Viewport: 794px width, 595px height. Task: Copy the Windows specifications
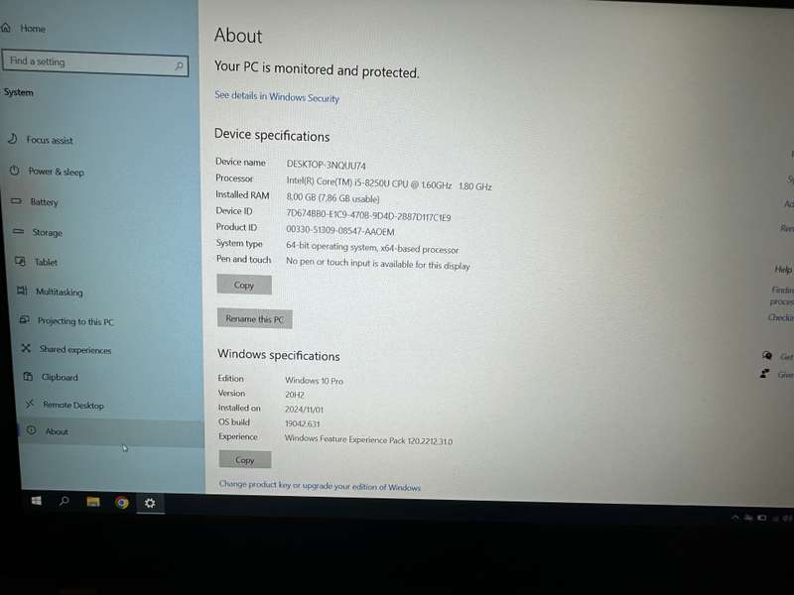(245, 460)
